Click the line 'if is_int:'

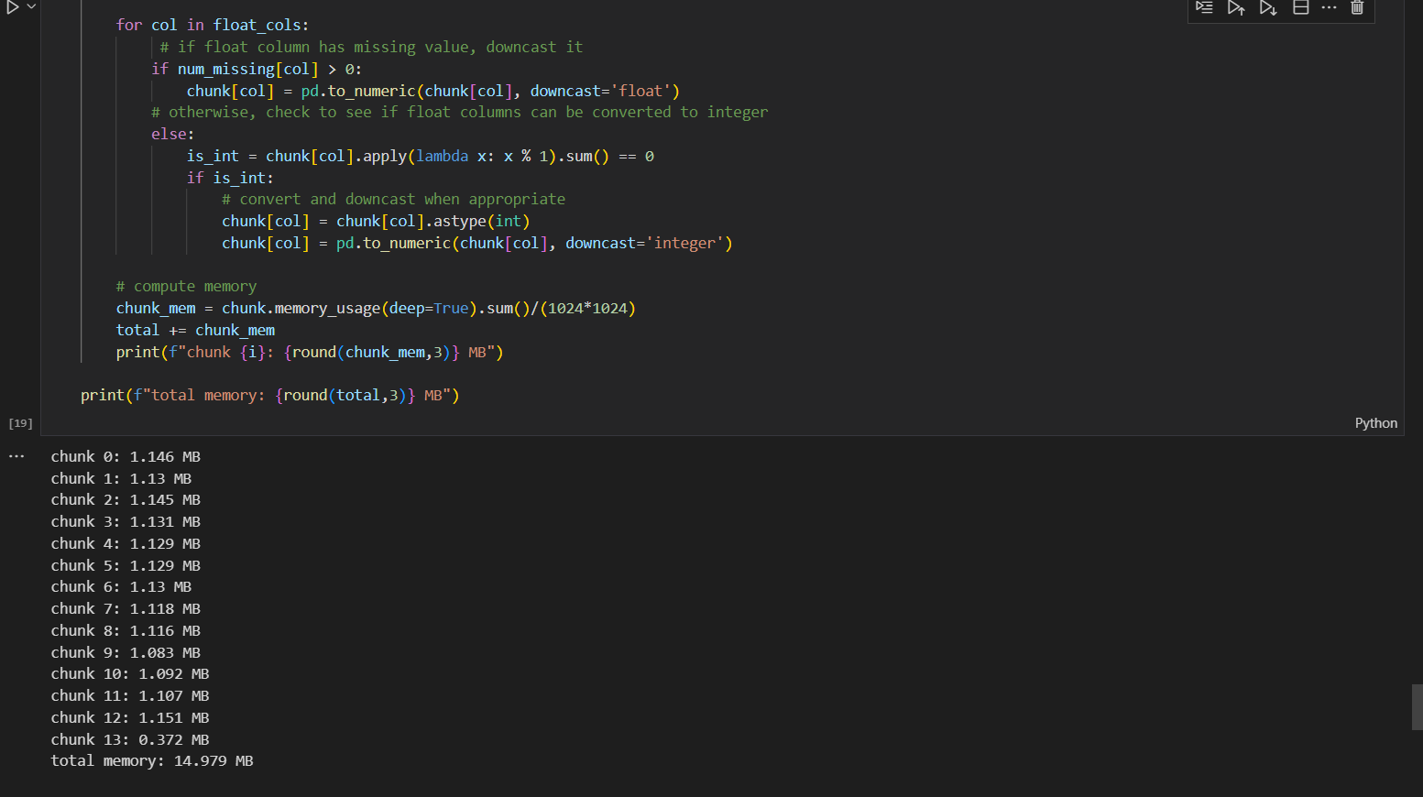coord(230,178)
